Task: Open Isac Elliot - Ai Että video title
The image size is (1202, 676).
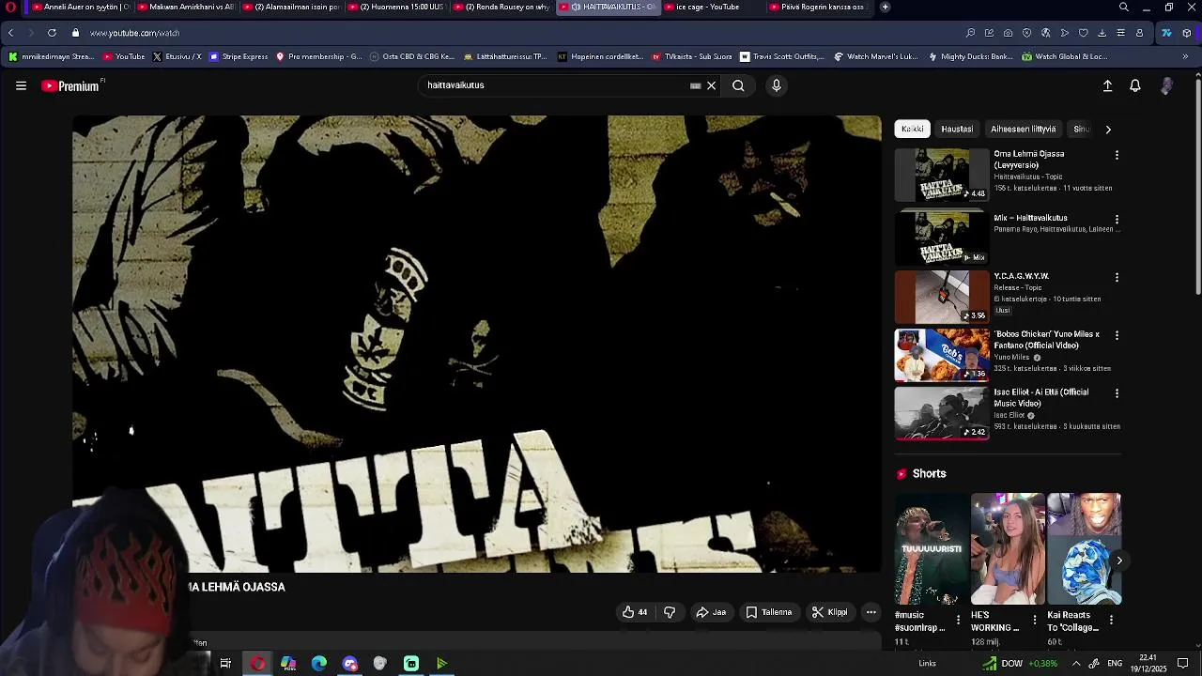Action: tap(1041, 398)
